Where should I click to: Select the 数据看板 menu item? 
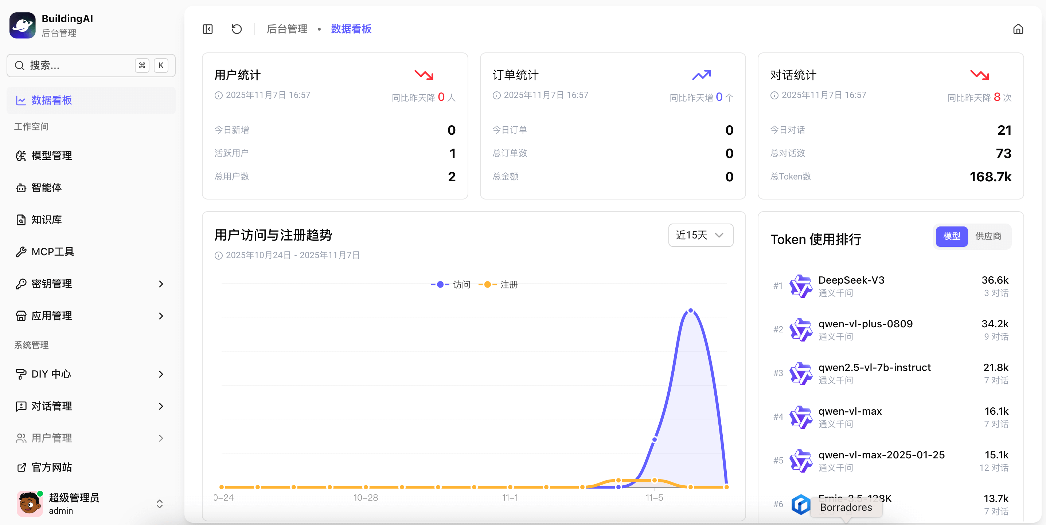click(51, 100)
